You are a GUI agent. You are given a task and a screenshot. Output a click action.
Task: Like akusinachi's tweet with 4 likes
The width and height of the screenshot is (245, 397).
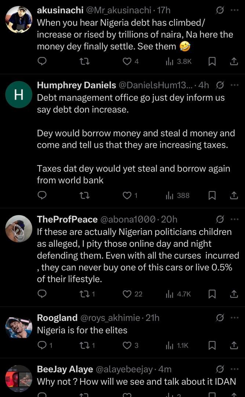click(x=127, y=61)
